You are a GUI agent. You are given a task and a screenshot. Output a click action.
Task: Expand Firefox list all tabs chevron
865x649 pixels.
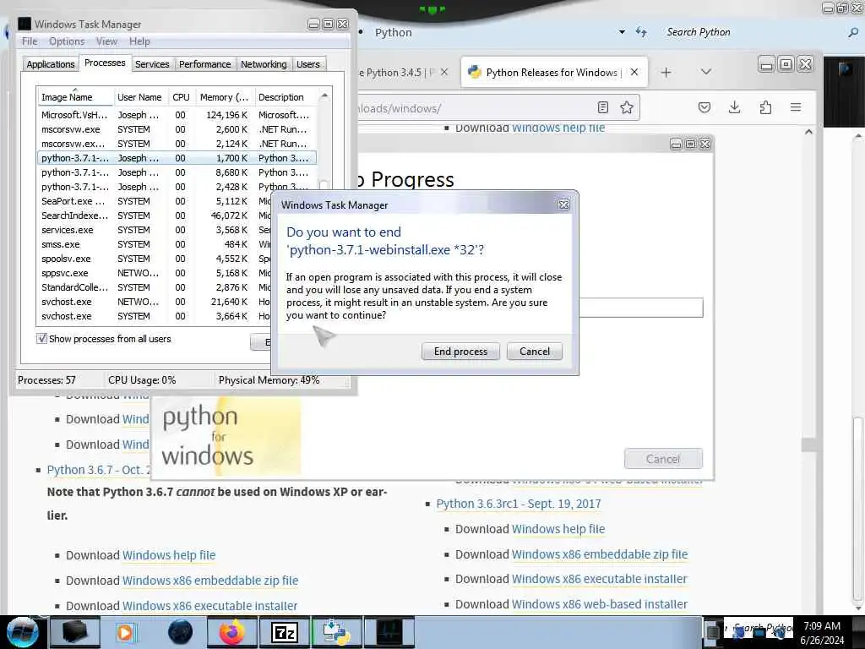(x=705, y=73)
